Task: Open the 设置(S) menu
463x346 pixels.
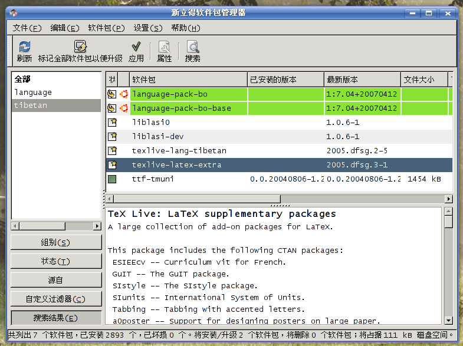Action: pyautogui.click(x=148, y=28)
